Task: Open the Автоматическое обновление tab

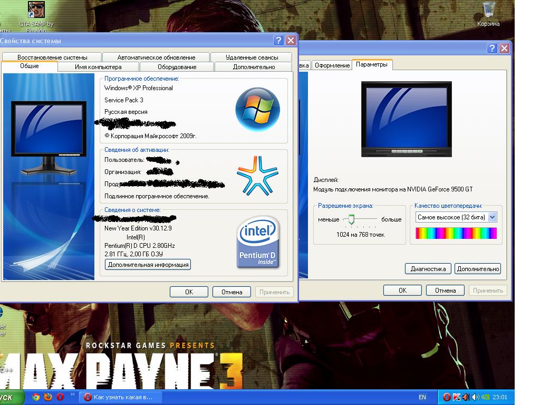Action: click(x=156, y=57)
